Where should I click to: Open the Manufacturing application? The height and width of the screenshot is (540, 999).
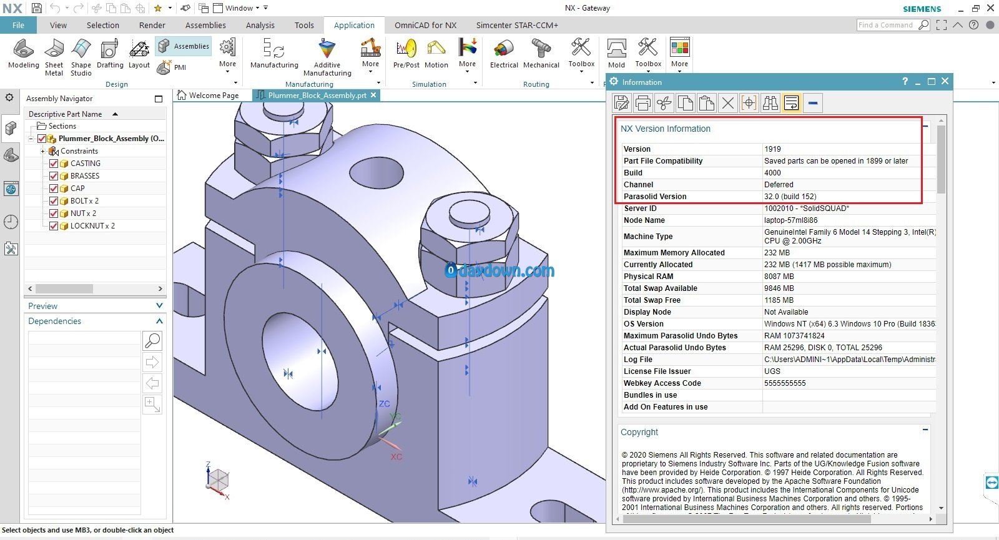(x=274, y=54)
